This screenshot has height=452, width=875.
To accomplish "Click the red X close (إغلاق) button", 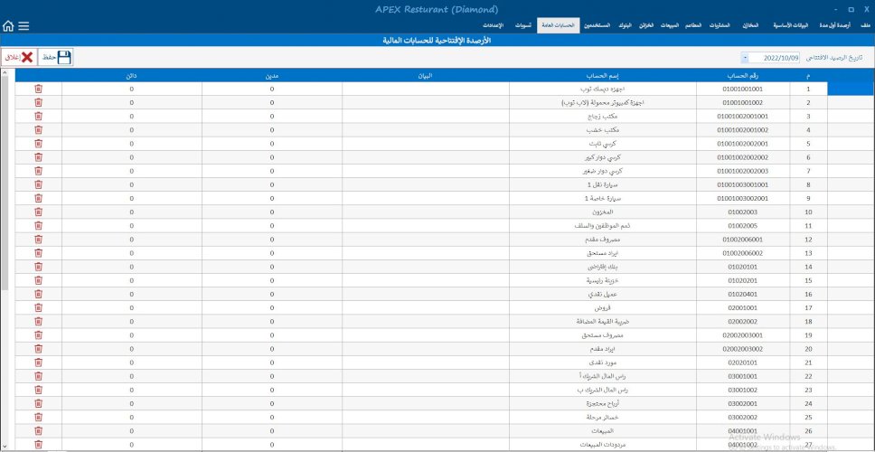I will tap(19, 57).
